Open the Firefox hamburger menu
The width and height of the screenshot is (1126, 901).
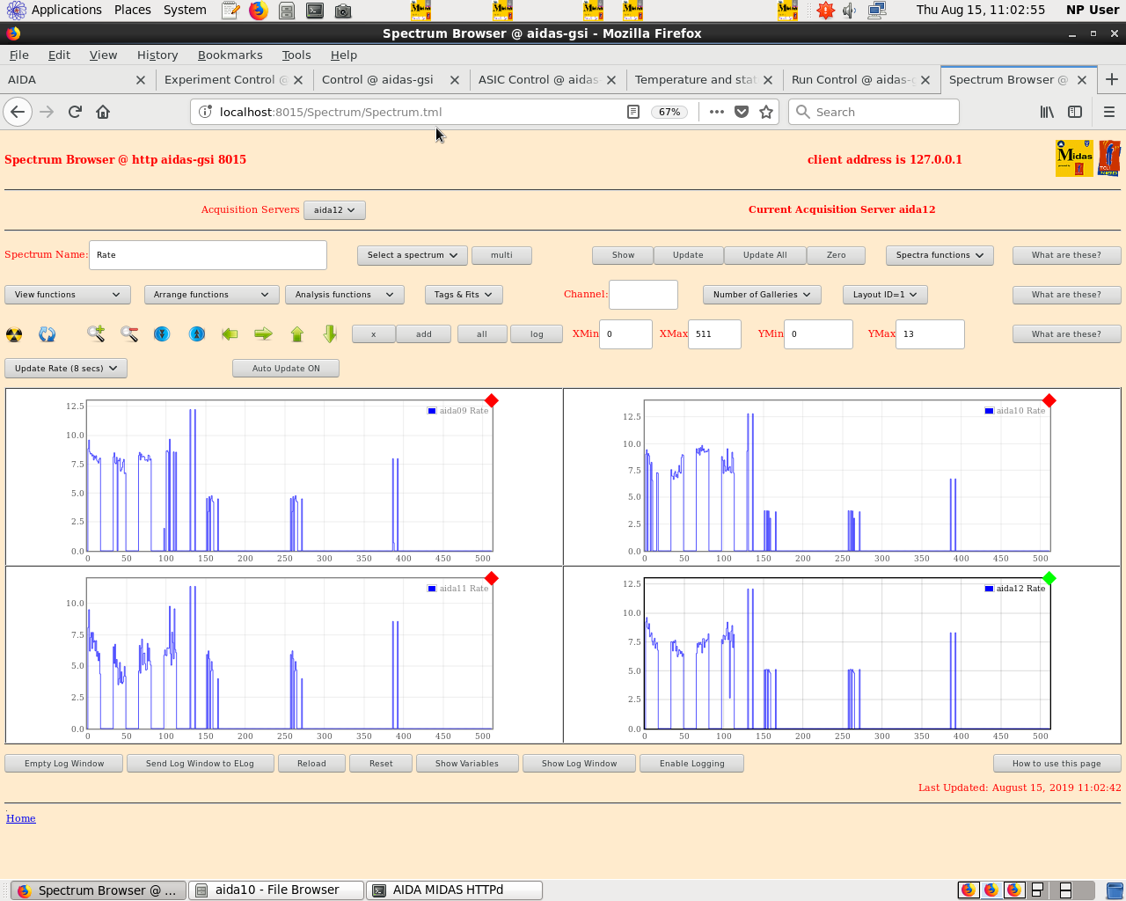click(1109, 112)
